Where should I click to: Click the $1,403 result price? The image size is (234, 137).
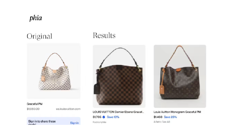158,117
